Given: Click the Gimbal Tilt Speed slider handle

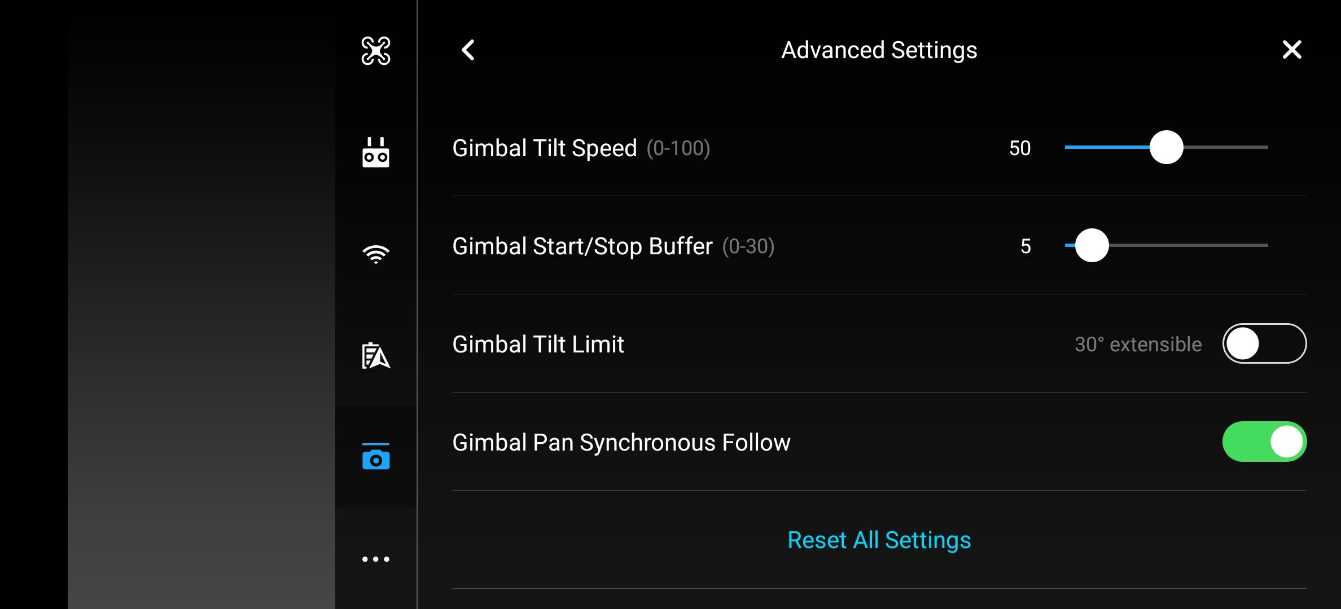Looking at the screenshot, I should [x=1166, y=147].
